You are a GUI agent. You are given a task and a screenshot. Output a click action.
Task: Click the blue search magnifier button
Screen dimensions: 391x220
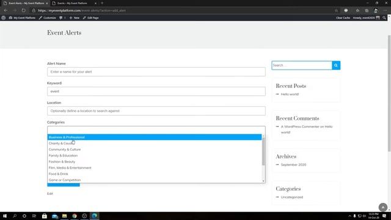pos(336,65)
